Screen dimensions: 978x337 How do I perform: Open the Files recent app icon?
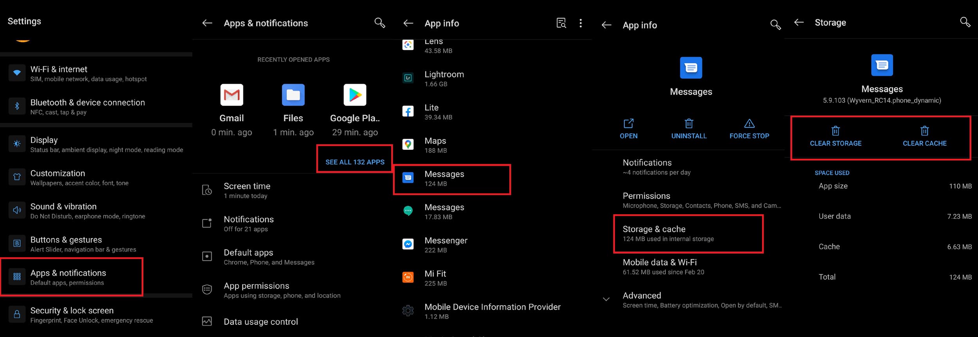pyautogui.click(x=293, y=95)
